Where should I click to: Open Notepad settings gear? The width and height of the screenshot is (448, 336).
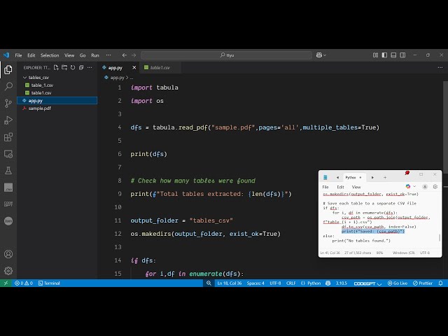click(x=435, y=187)
